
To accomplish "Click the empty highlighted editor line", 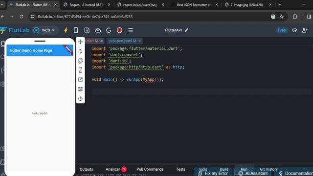I will point(201,91).
